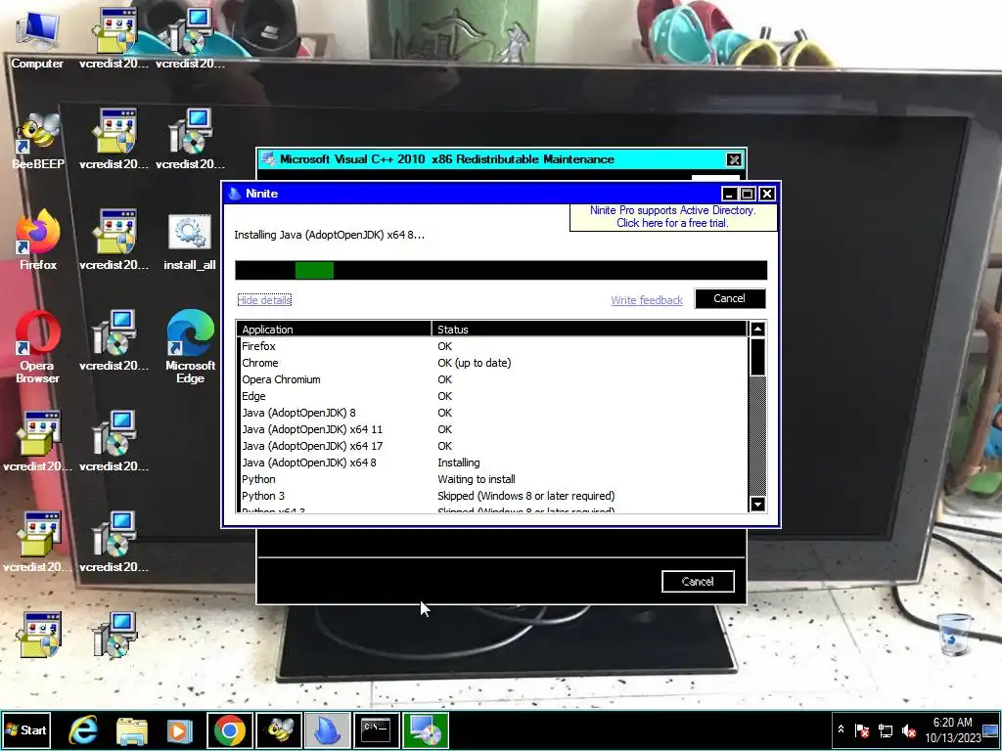Click the Application column header
This screenshot has width=1002, height=751.
coord(335,329)
